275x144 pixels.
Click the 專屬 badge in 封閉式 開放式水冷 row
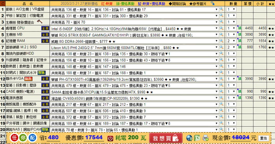42,73
